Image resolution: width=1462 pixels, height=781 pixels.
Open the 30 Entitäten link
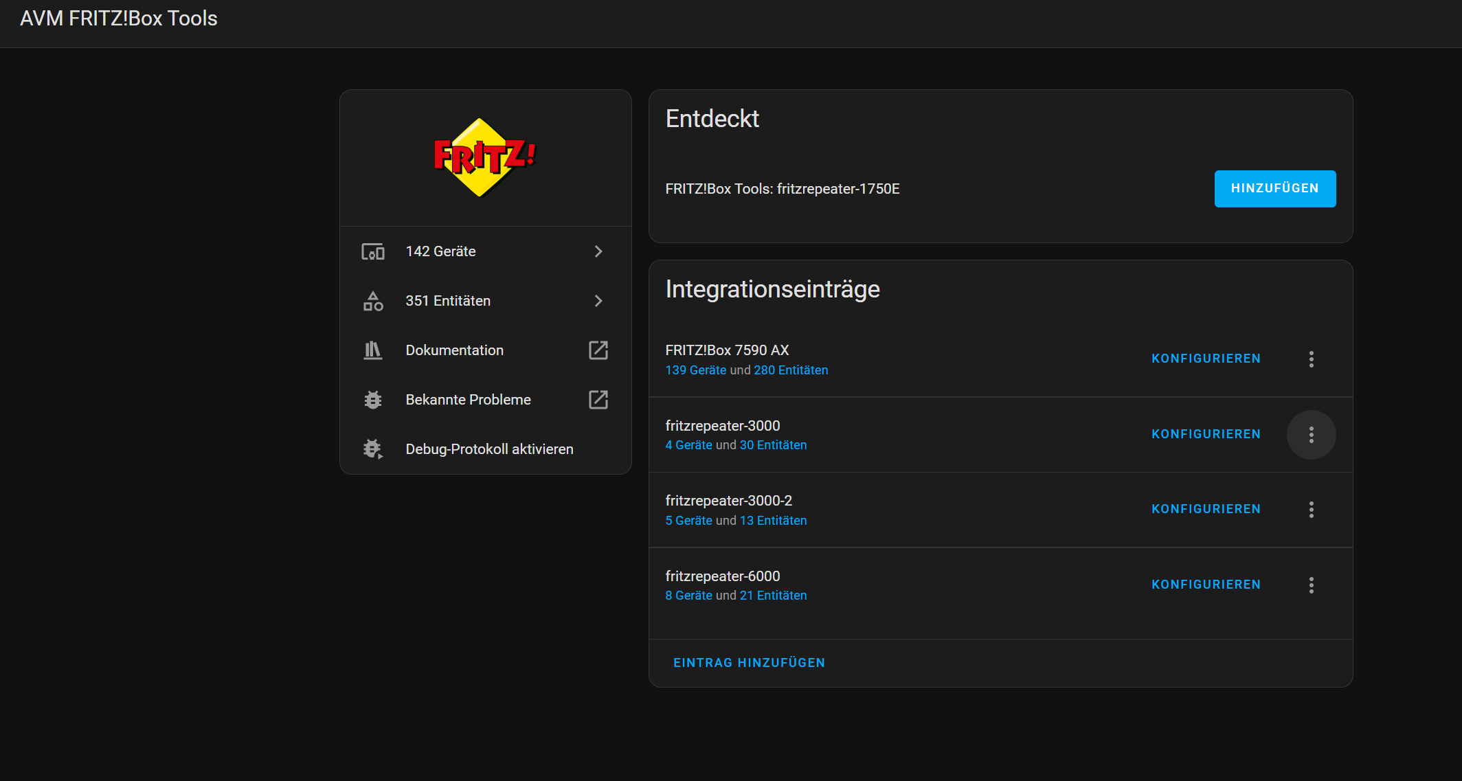pyautogui.click(x=773, y=445)
